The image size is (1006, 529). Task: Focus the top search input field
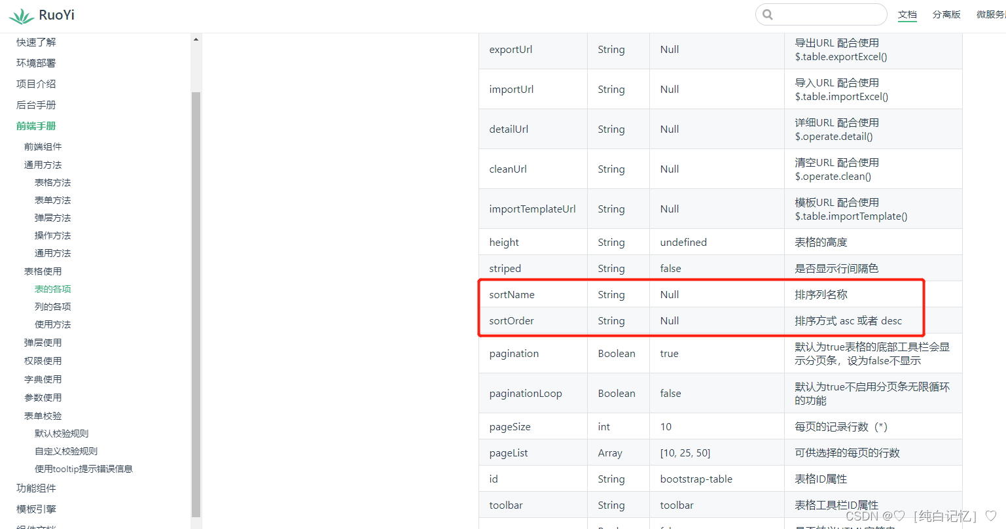point(821,14)
